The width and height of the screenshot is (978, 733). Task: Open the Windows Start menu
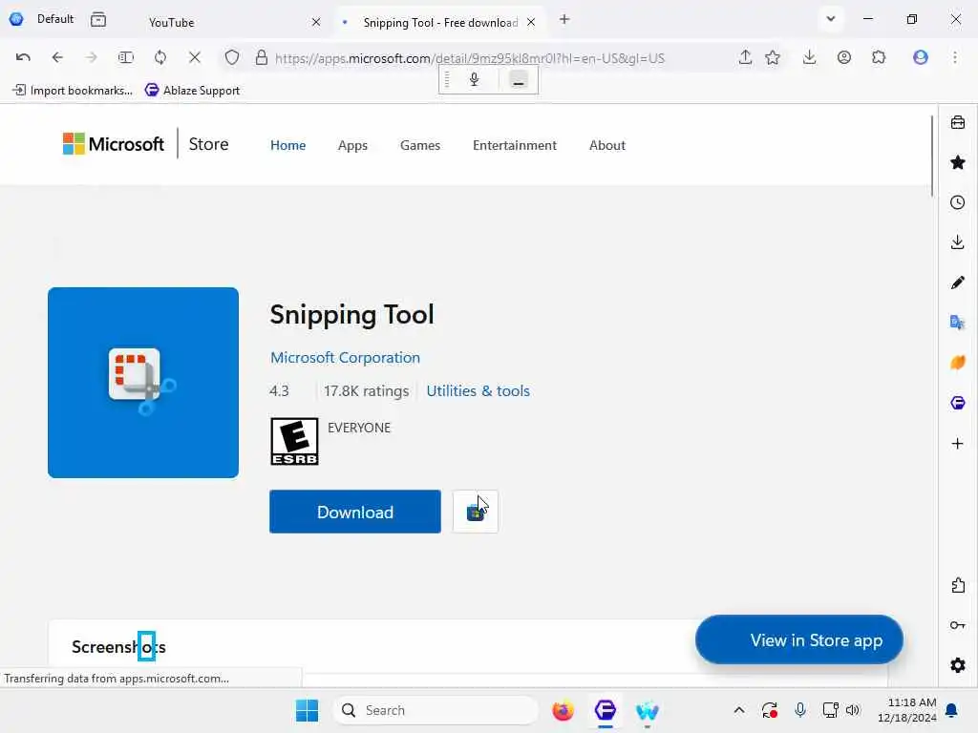307,710
